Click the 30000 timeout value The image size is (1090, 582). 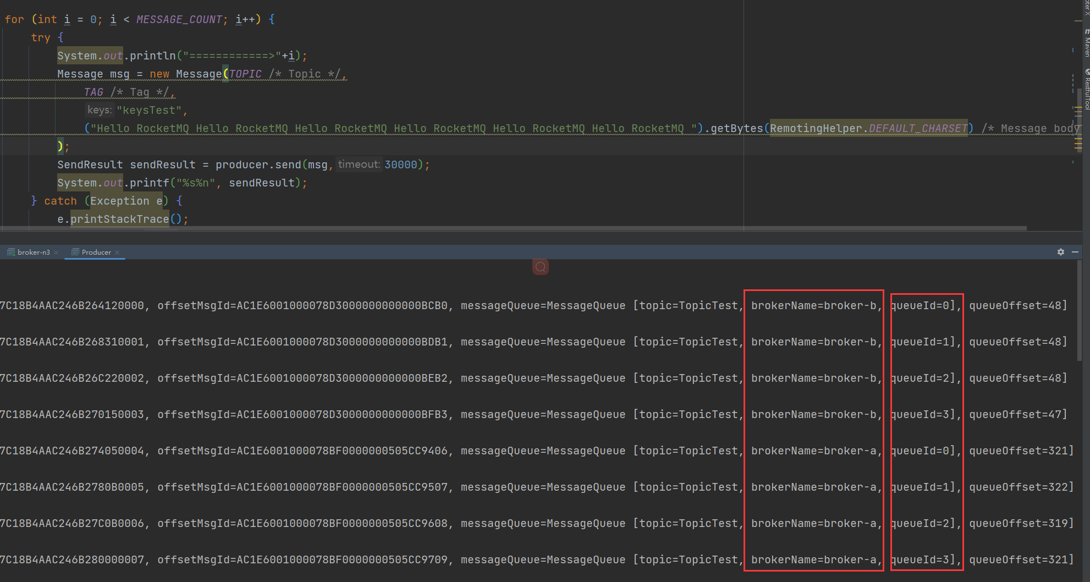click(x=401, y=164)
